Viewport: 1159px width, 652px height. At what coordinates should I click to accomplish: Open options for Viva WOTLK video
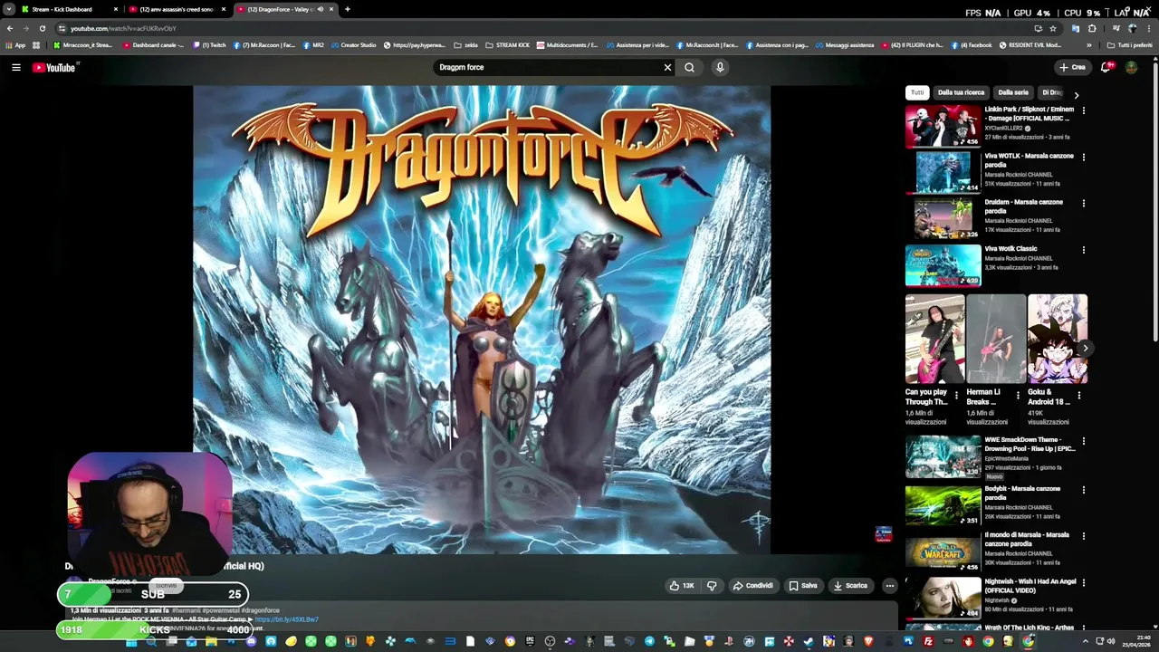click(x=1083, y=157)
